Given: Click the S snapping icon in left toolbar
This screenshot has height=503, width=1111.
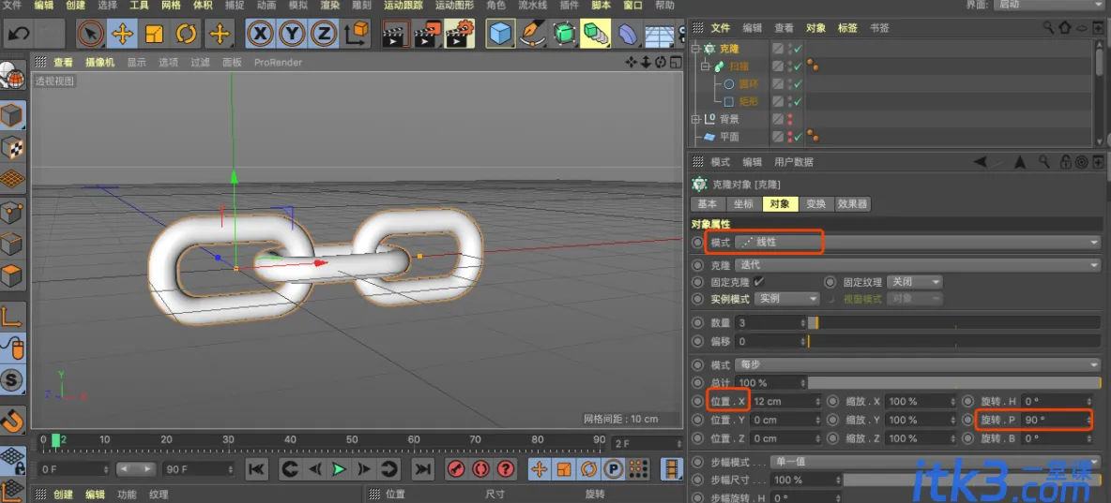Looking at the screenshot, I should pos(13,380).
